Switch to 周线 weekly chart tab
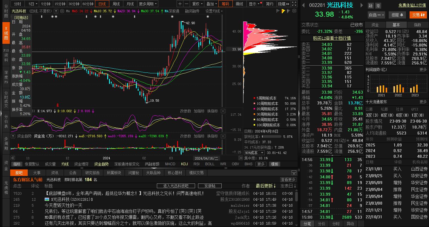429x227 pixels. 116,4
